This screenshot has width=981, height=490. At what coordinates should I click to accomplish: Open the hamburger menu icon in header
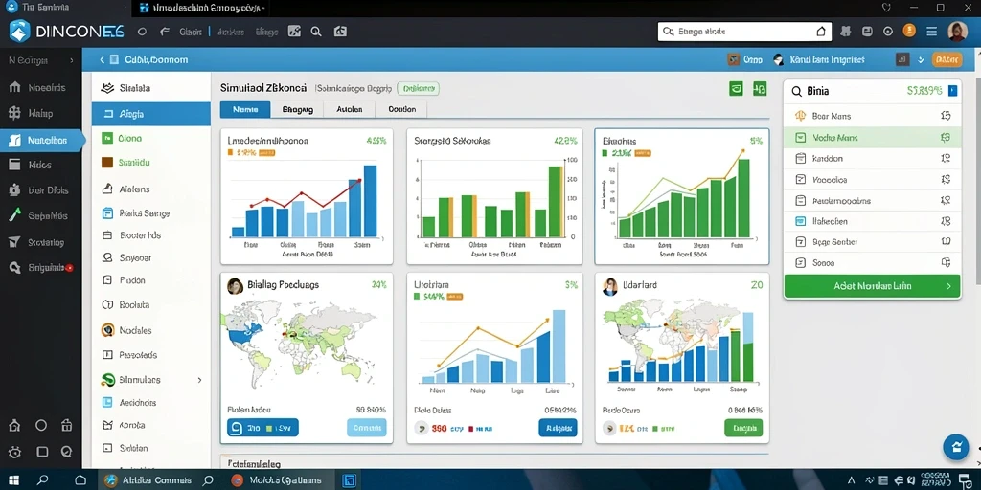pos(931,31)
